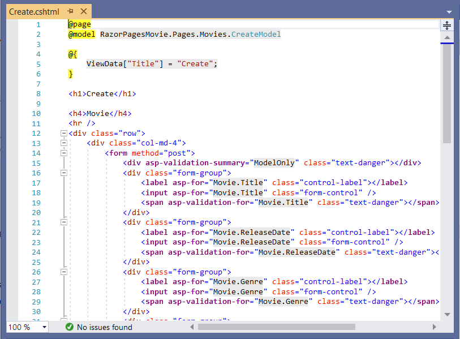Click the vertical scrollbar up arrow

pos(448,37)
